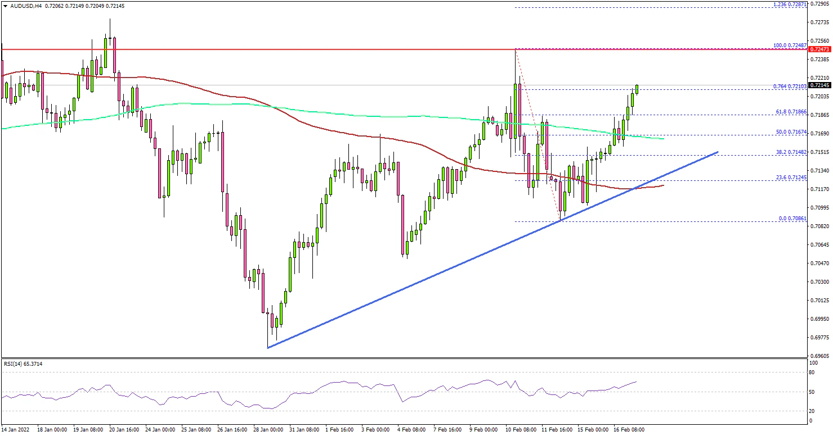
Task: Click the red 0.72473 price level tag
Action: coord(819,49)
